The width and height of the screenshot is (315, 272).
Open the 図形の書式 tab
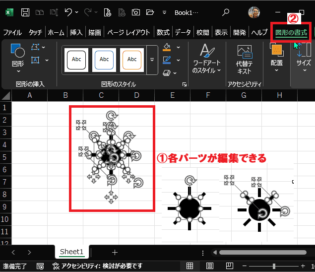(x=291, y=32)
